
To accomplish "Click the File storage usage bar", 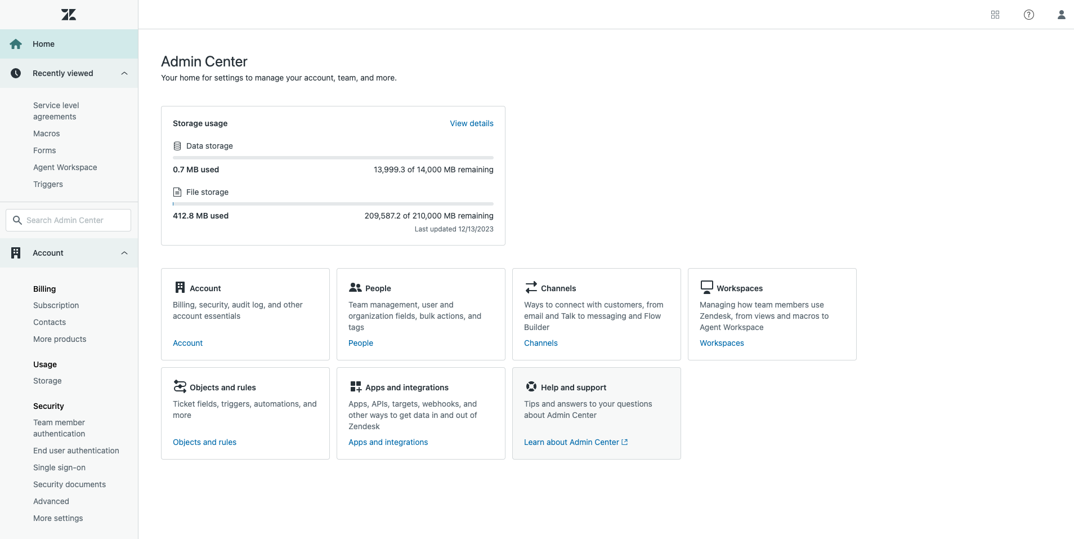I will (333, 204).
